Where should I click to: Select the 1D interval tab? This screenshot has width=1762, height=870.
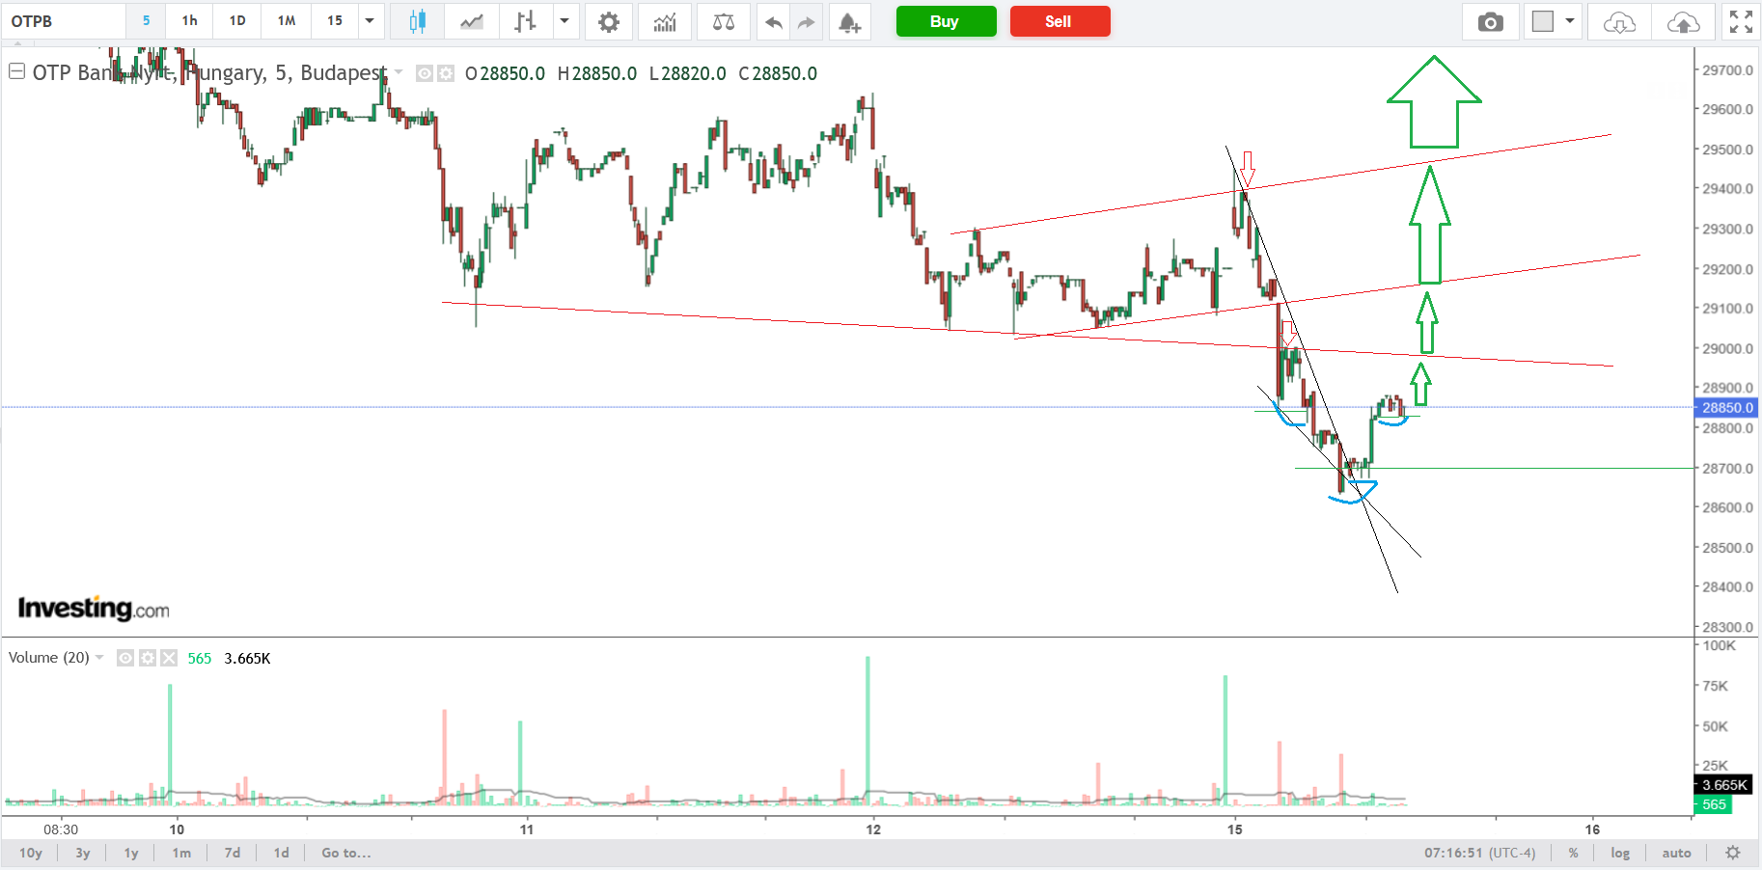coord(237,21)
